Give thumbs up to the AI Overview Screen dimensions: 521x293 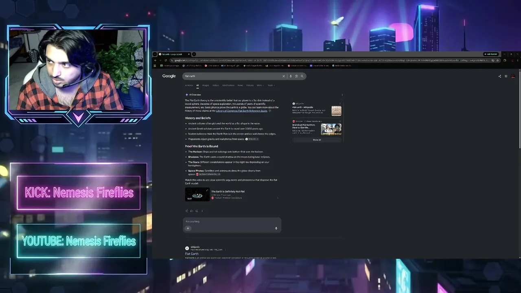click(x=192, y=211)
